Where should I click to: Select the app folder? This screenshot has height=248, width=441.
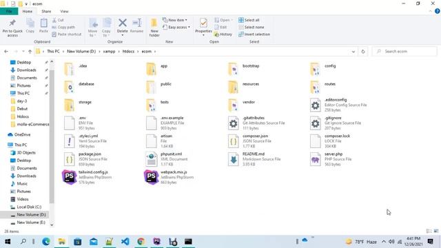click(x=157, y=69)
